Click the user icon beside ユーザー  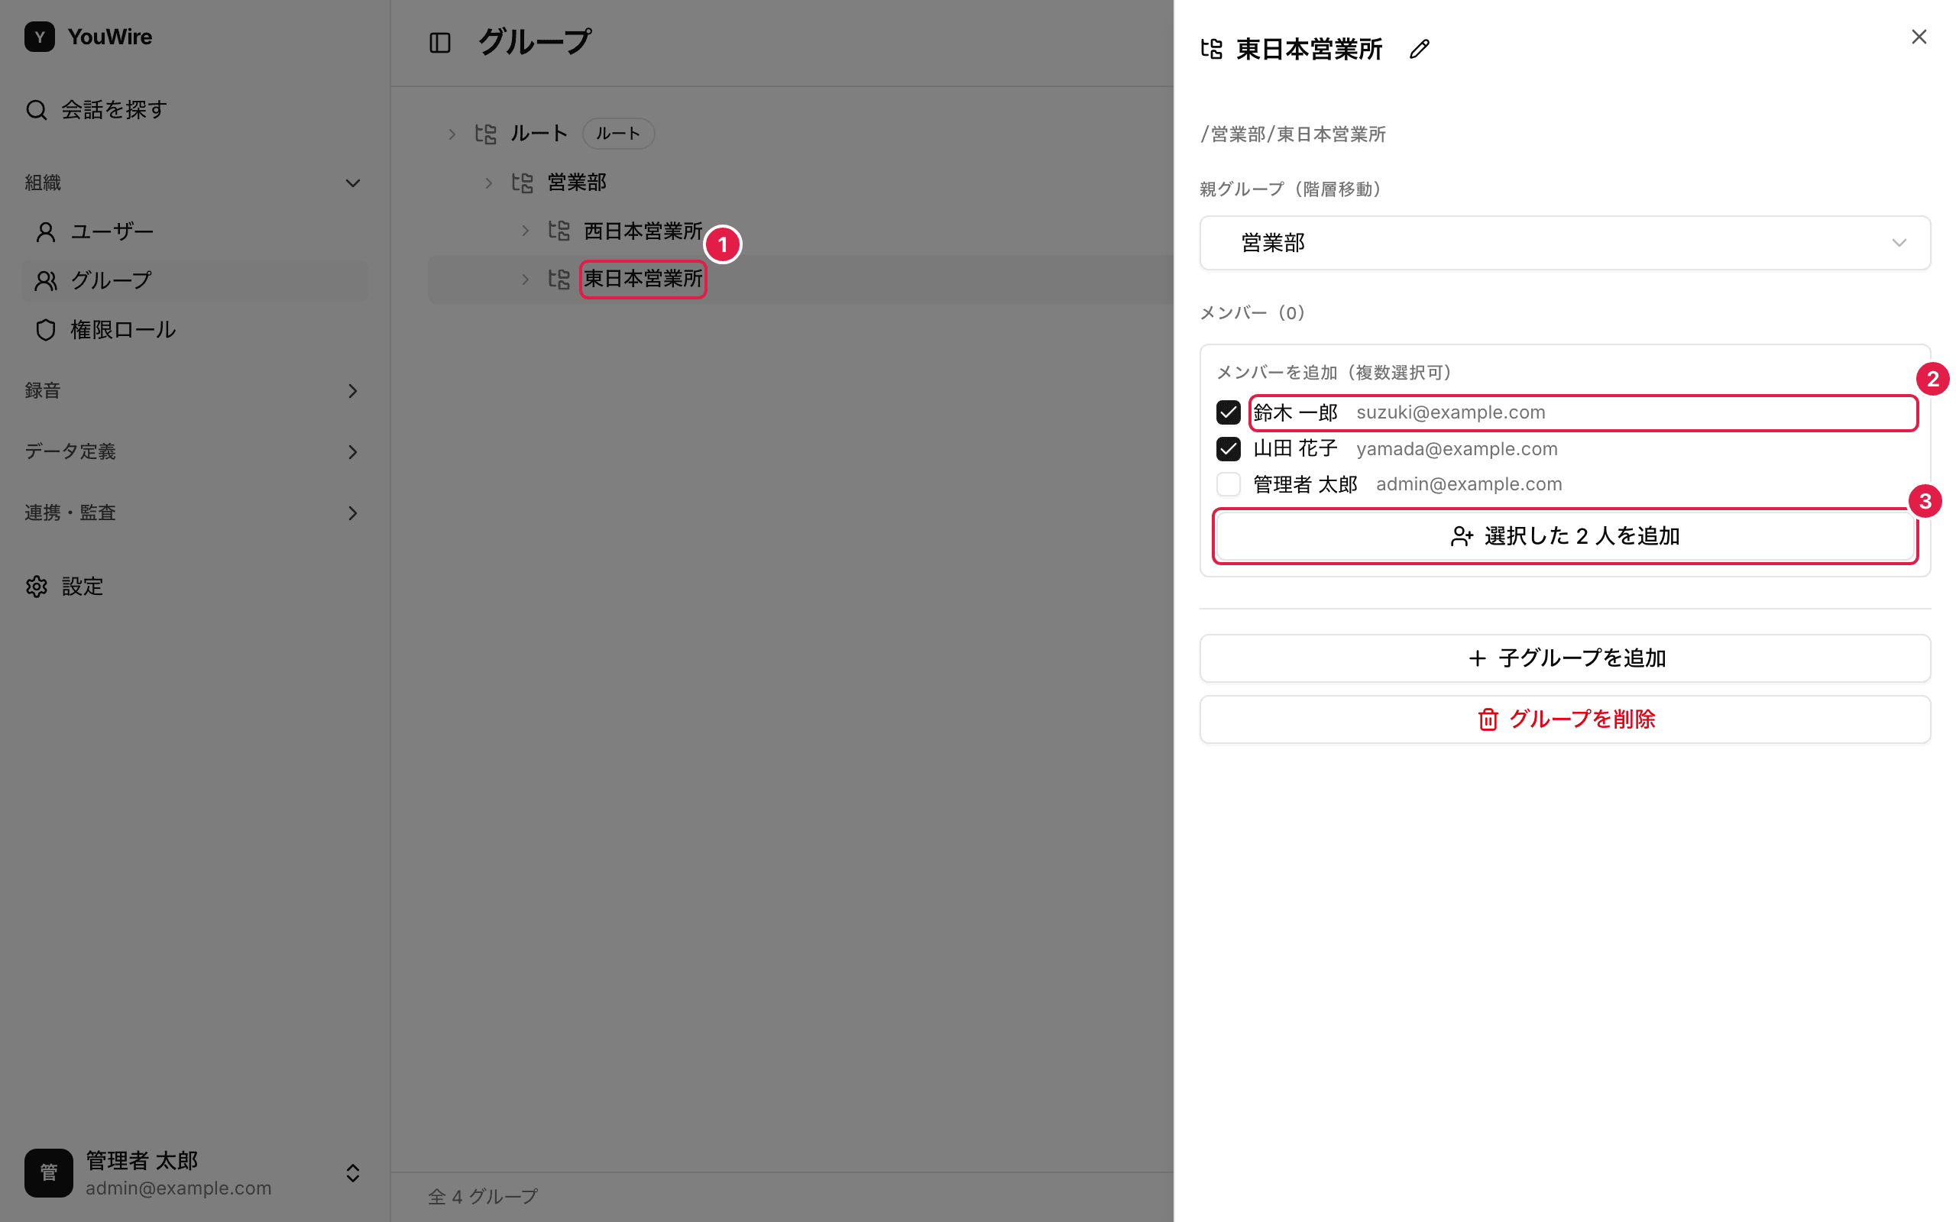point(46,232)
